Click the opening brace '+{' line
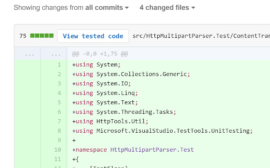The height and width of the screenshot is (168, 270). [76, 159]
